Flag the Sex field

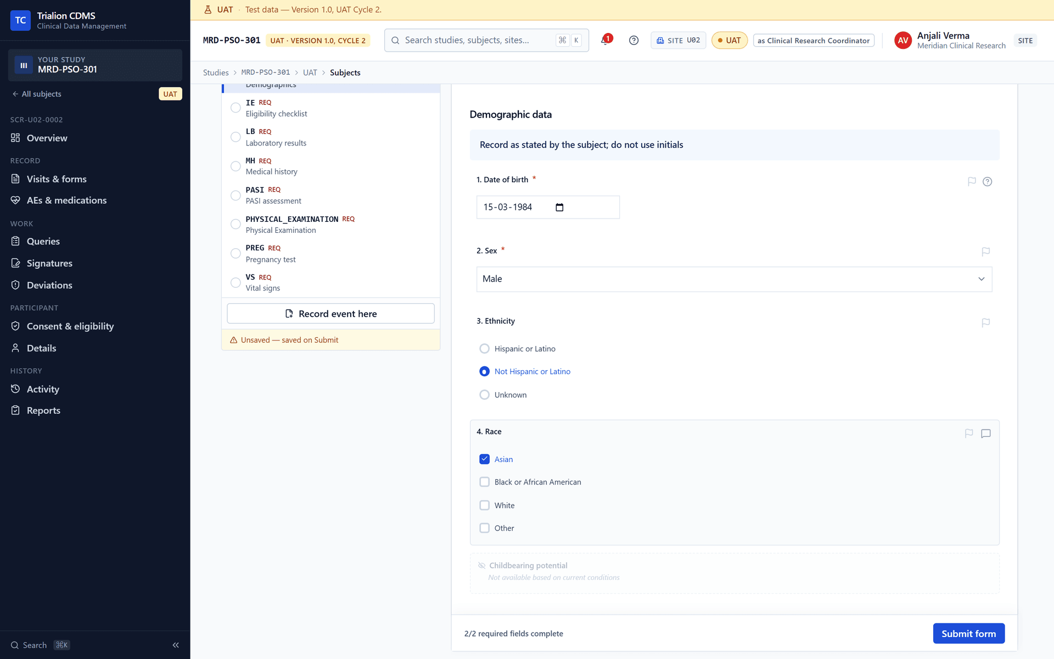pos(985,252)
